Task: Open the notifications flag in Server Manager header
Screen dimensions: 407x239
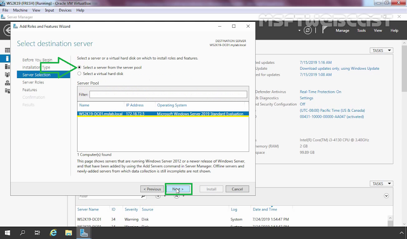Action: tap(324, 30)
